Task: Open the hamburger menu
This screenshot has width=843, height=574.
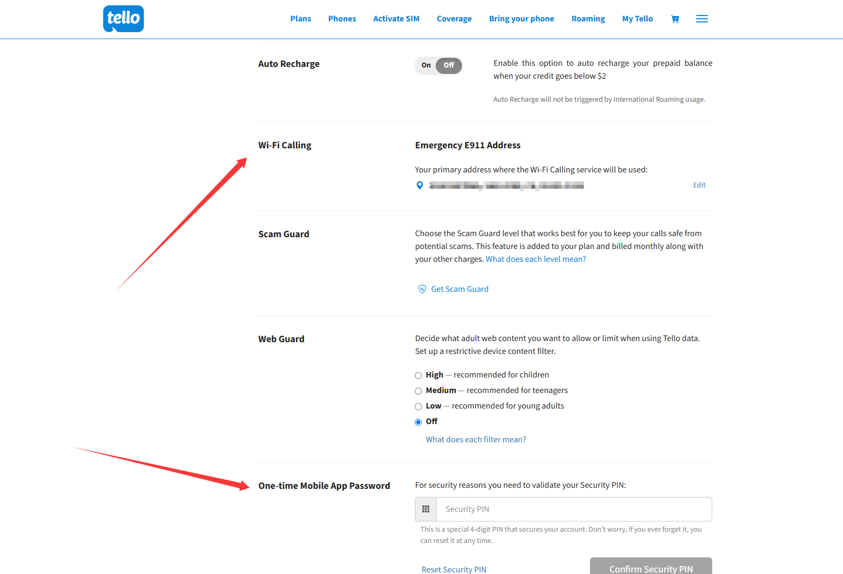Action: tap(702, 19)
